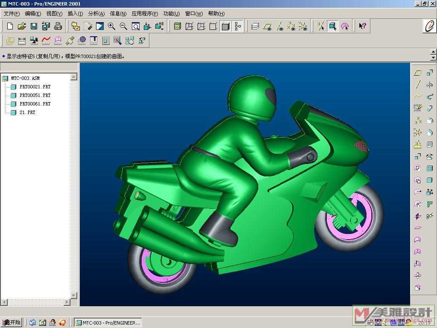The height and width of the screenshot is (328, 437).
Task: Open the red curve analysis icon
Action: coord(46,41)
